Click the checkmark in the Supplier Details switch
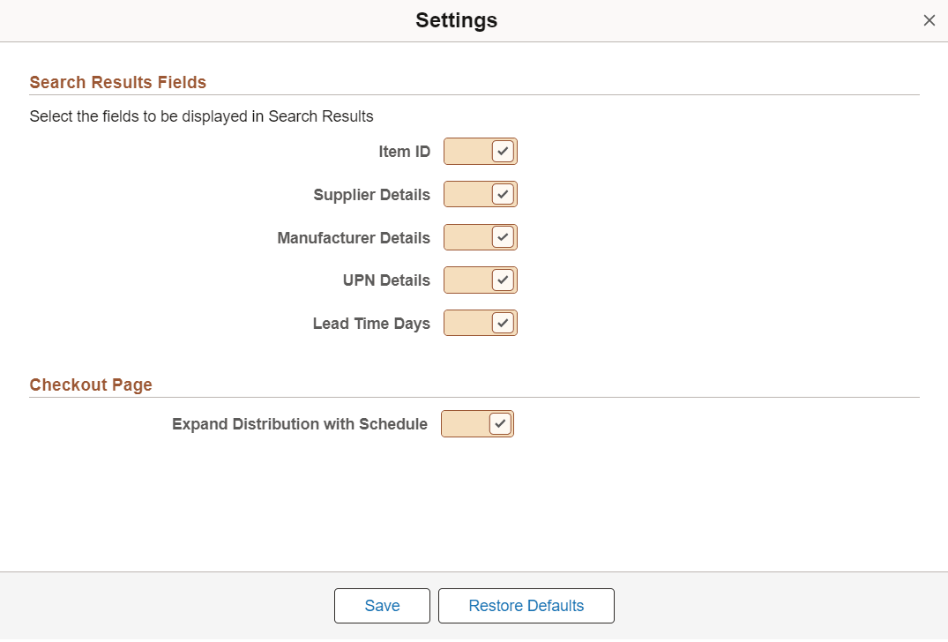948x642 pixels. (x=503, y=194)
